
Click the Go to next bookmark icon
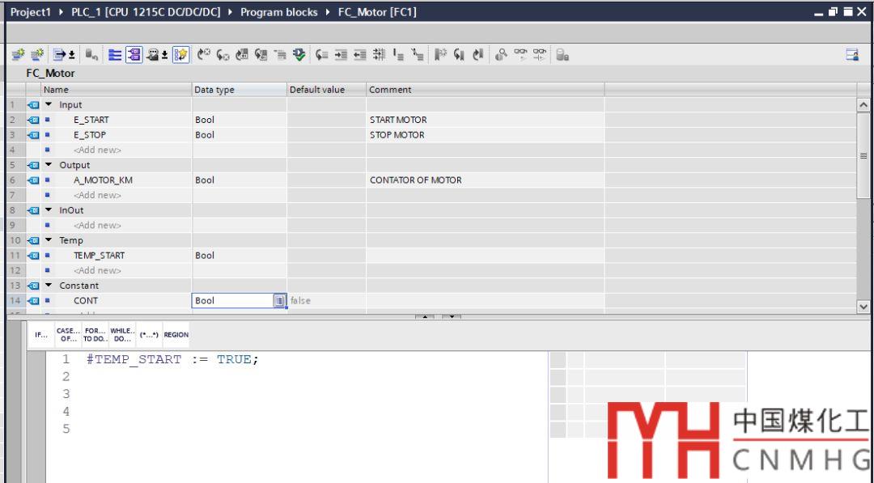coord(460,54)
